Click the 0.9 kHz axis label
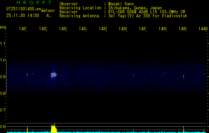209x133 pixels. tap(3, 77)
